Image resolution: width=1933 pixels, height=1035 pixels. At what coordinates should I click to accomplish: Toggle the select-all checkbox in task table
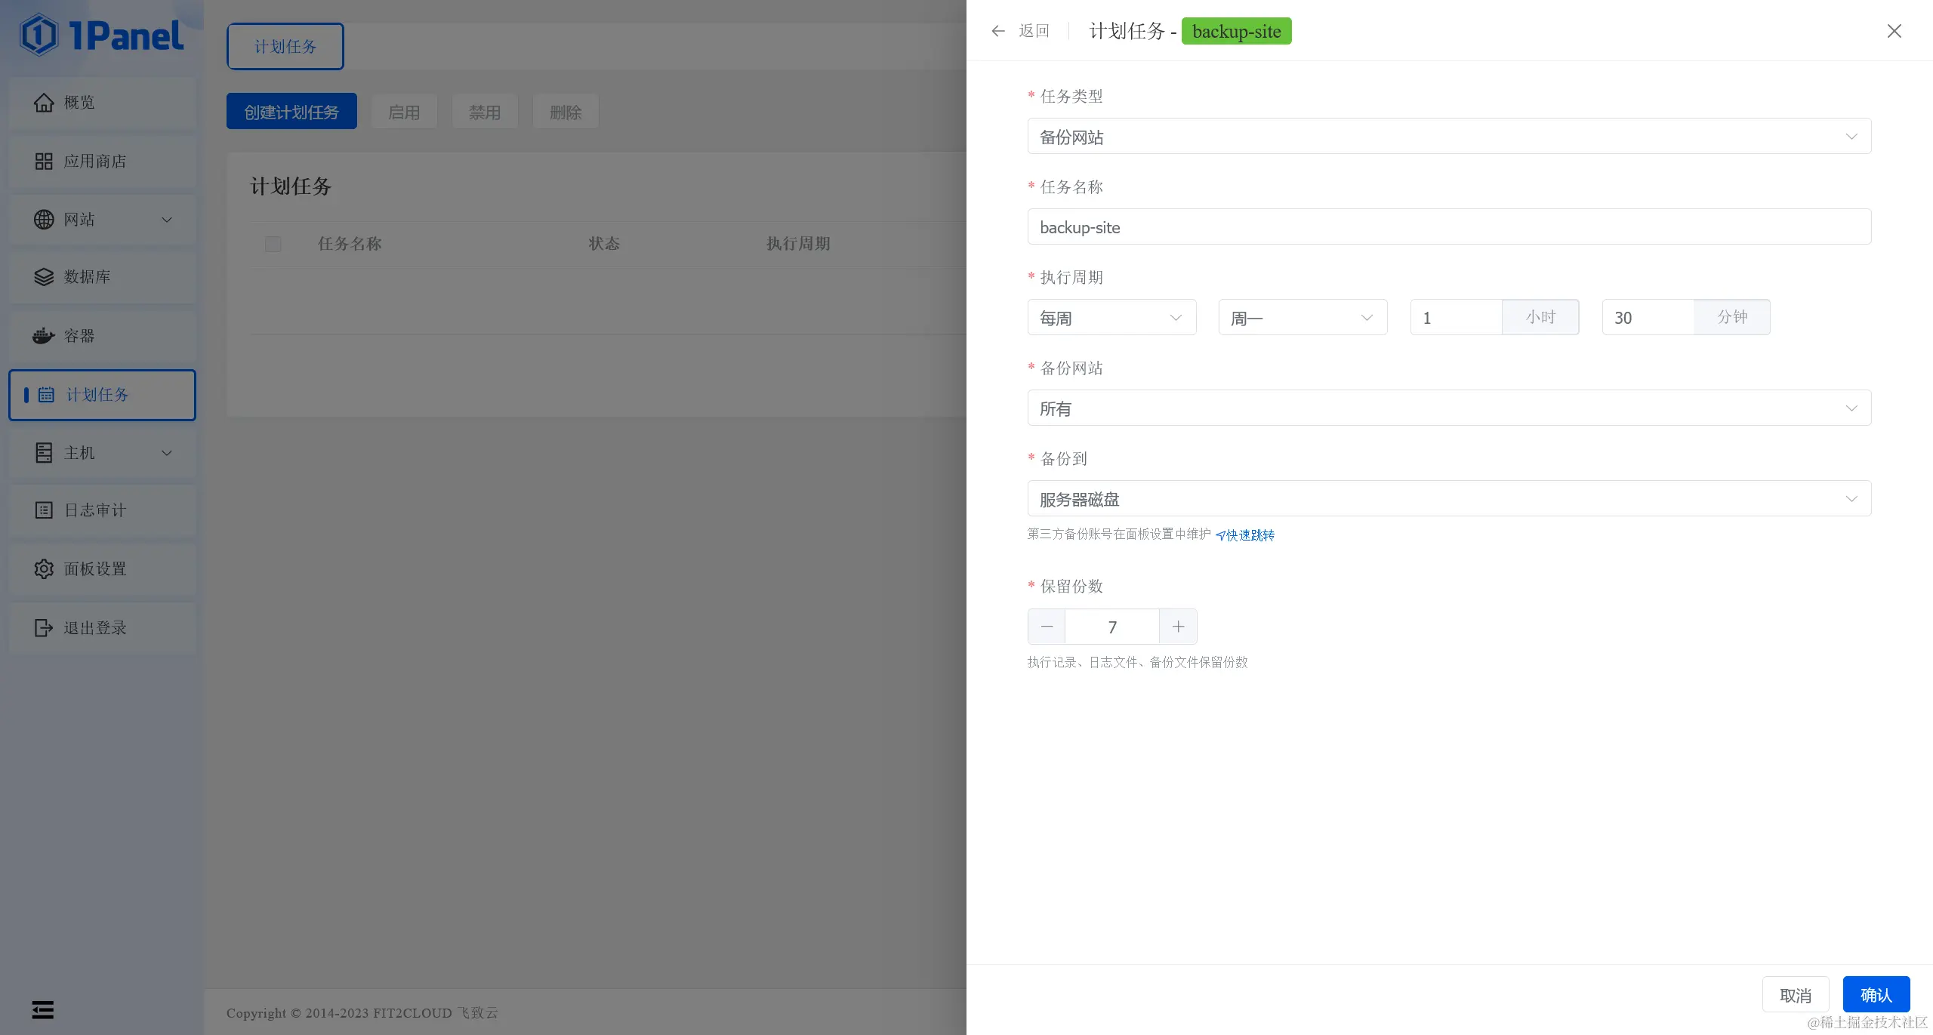(273, 244)
